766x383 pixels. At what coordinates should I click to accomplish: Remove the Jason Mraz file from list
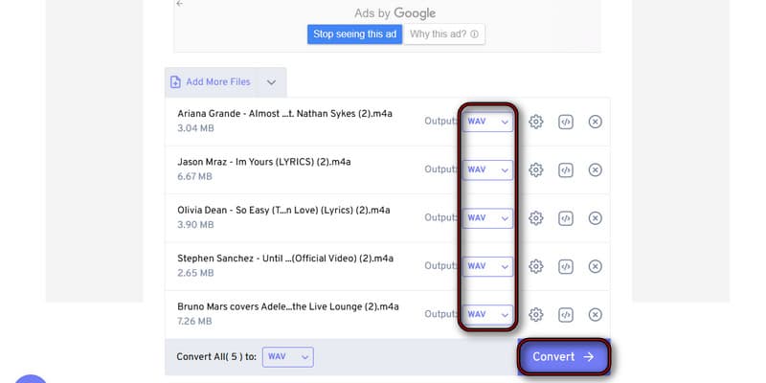click(x=595, y=170)
